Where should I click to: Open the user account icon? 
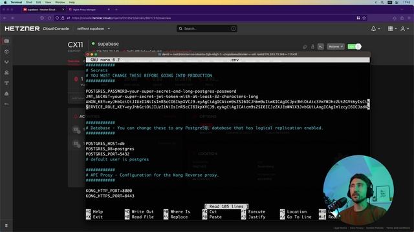tap(402, 28)
